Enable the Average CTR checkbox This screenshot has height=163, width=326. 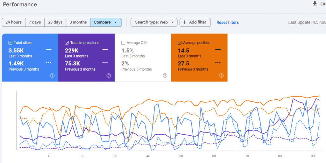(x=123, y=43)
